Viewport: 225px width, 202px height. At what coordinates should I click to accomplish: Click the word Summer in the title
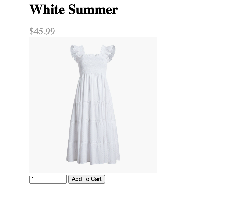(93, 10)
